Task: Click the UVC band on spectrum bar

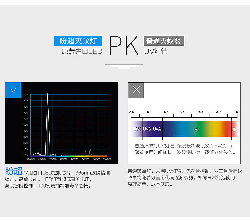Action: point(137,129)
